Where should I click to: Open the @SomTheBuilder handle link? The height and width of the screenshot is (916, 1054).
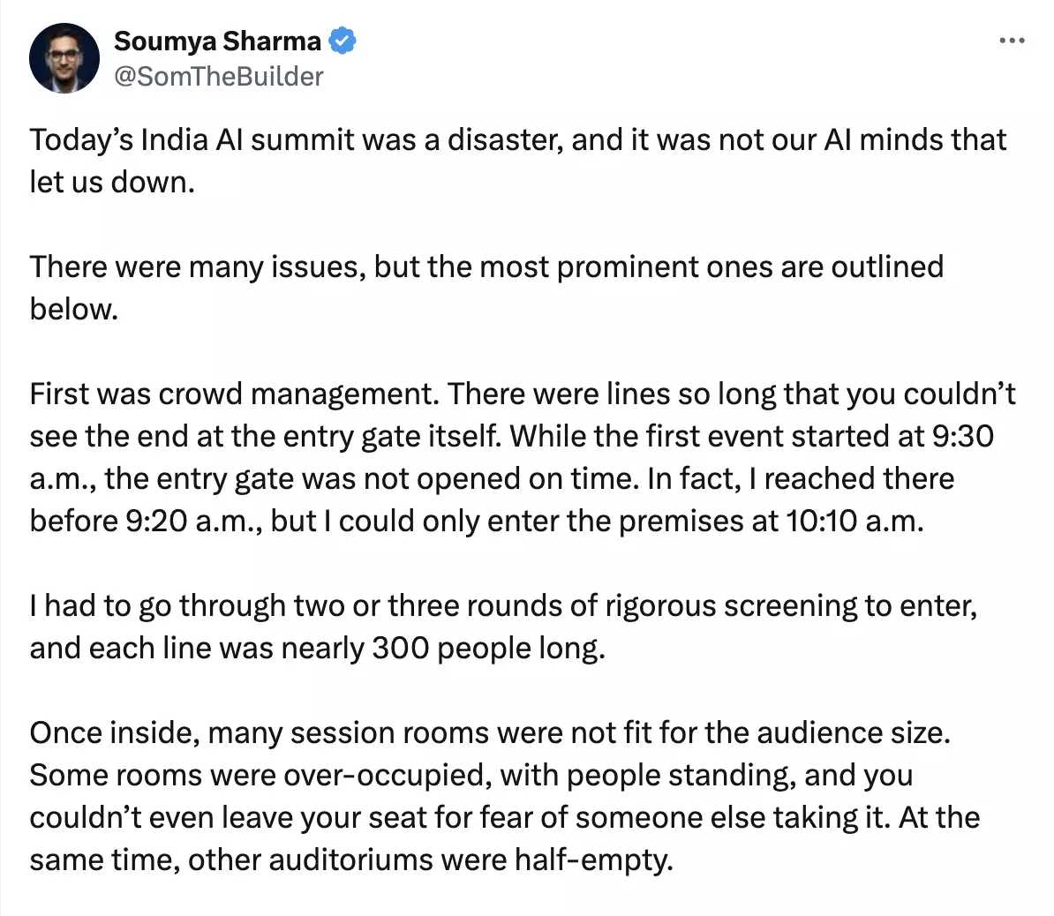point(219,77)
